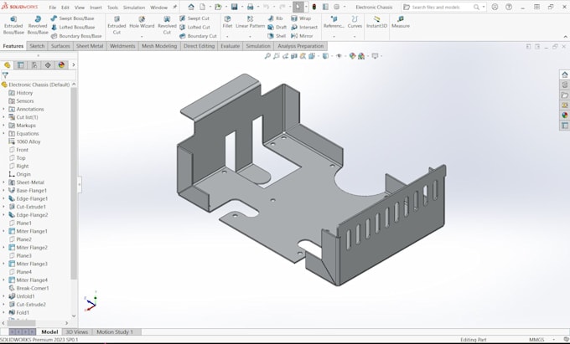Expand more manager tabs arrow

pyautogui.click(x=74, y=65)
